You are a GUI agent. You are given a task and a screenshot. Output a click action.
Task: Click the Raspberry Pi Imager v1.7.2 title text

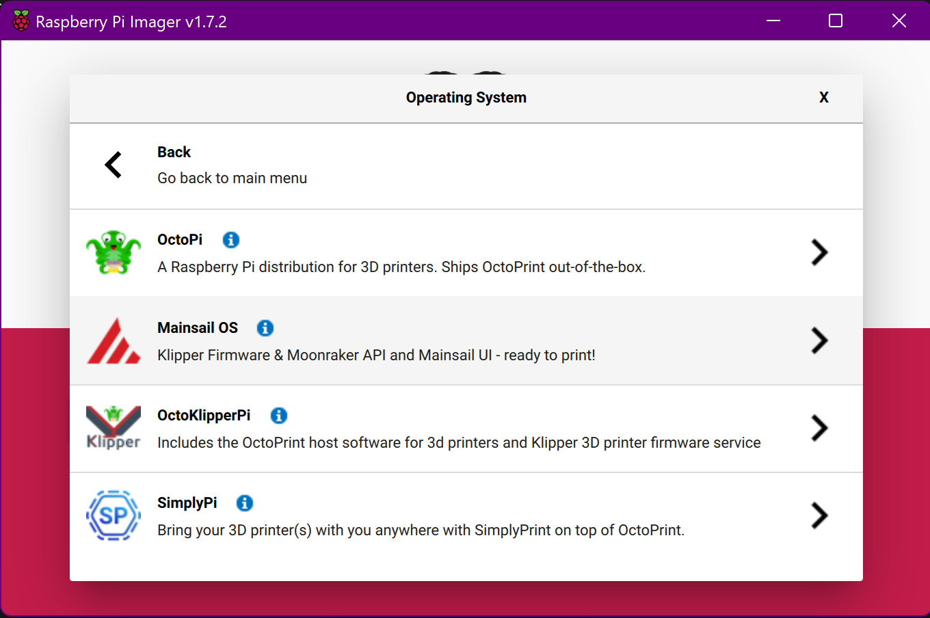click(131, 22)
